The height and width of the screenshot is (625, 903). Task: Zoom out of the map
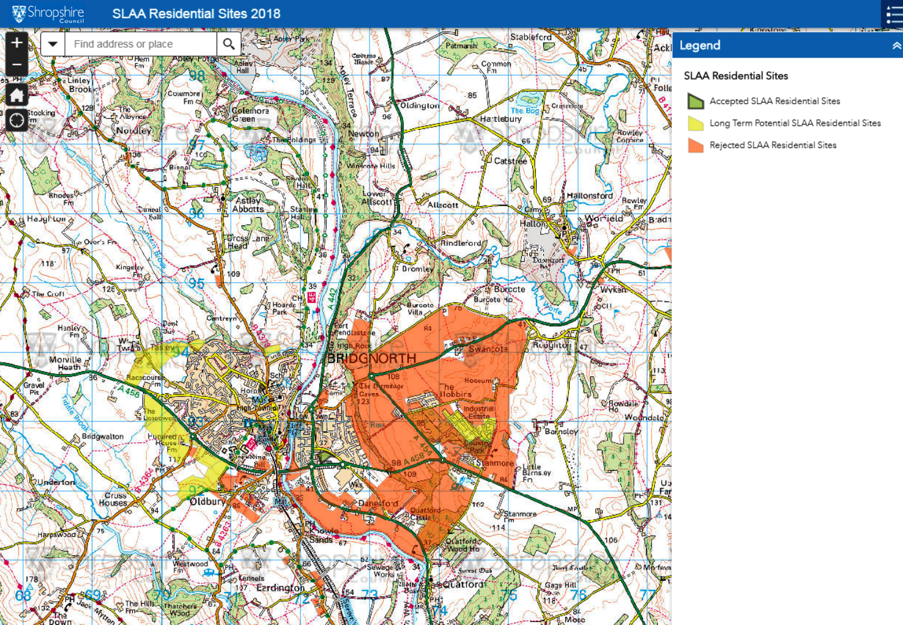(x=17, y=65)
